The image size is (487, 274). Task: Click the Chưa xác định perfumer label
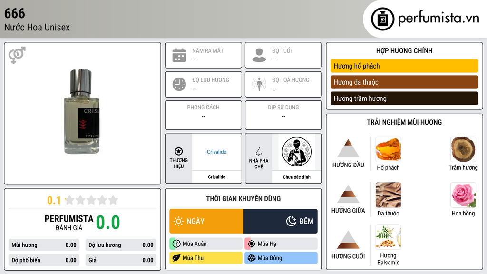coord(297,177)
